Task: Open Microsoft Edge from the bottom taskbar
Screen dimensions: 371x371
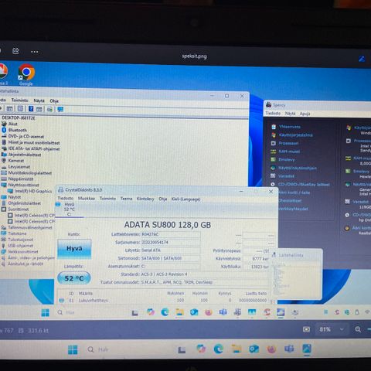Action: [x=218, y=349]
